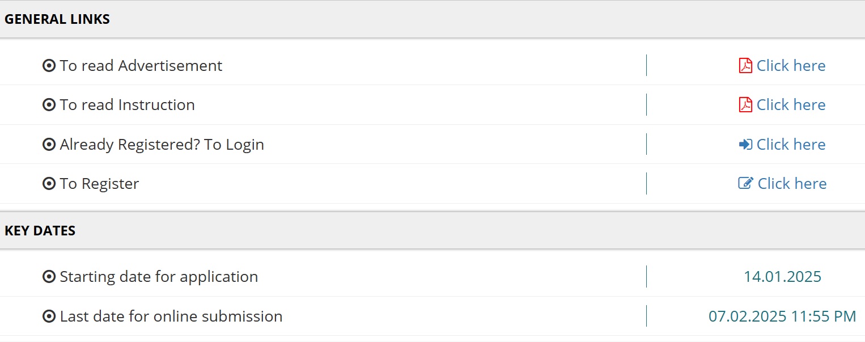Click the 'Last date for online submission' label

point(171,316)
